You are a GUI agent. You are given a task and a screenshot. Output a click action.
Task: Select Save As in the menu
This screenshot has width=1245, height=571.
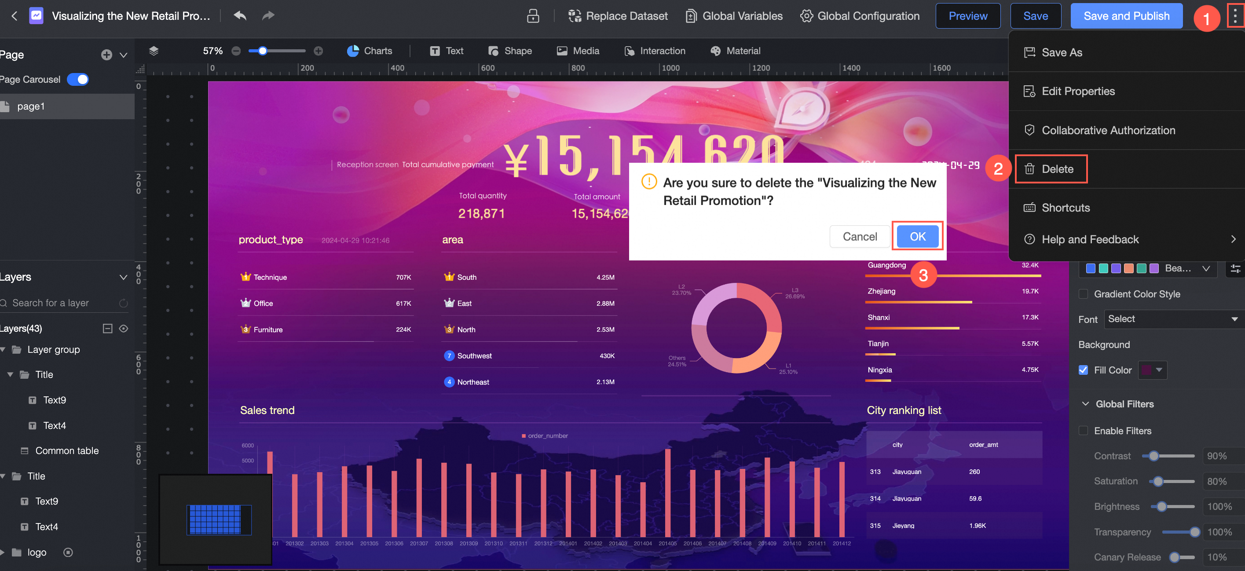click(1062, 52)
